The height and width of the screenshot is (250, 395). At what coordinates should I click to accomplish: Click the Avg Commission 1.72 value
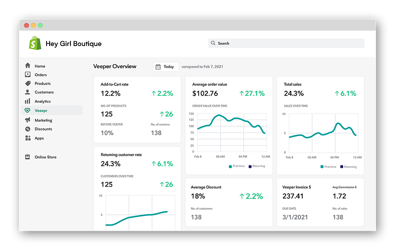[x=339, y=196]
